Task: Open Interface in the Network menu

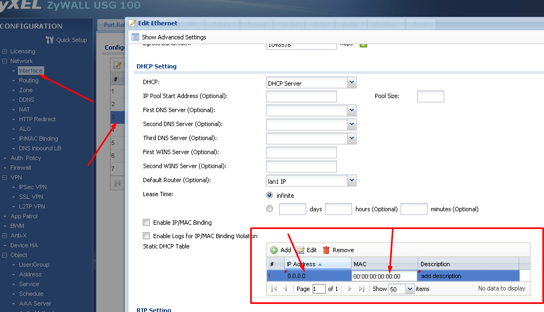Action: pos(31,71)
